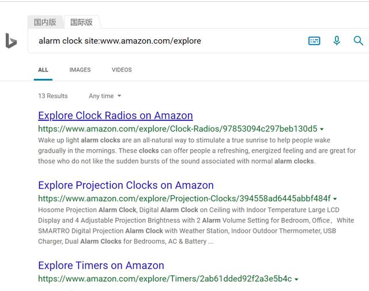This screenshot has width=369, height=291.
Task: Expand arrow beside Clock-Radios URL
Action: click(322, 129)
